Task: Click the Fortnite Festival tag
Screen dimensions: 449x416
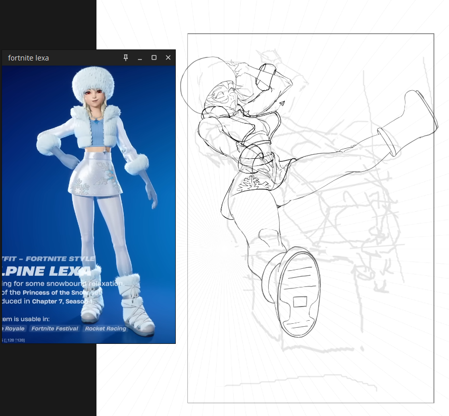Action: (55, 328)
